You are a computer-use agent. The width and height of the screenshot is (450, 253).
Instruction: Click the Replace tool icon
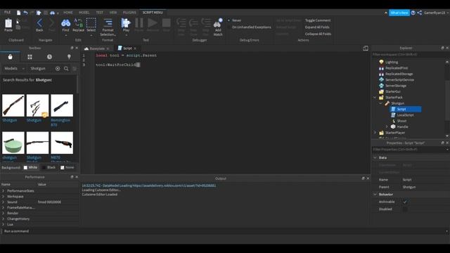pos(78,22)
